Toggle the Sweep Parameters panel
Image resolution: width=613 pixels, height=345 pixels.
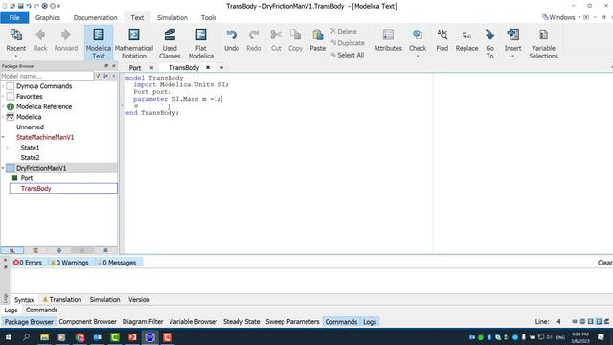tap(292, 322)
